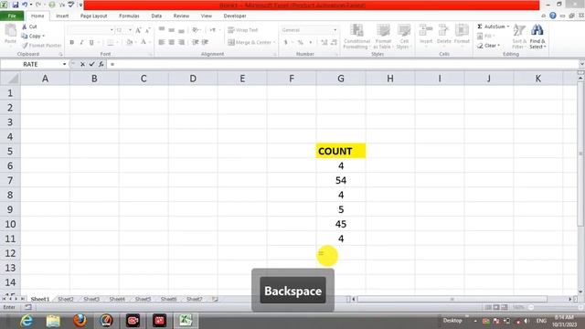The height and width of the screenshot is (329, 585).
Task: Expand the formula bar chevron
Action: click(x=581, y=64)
